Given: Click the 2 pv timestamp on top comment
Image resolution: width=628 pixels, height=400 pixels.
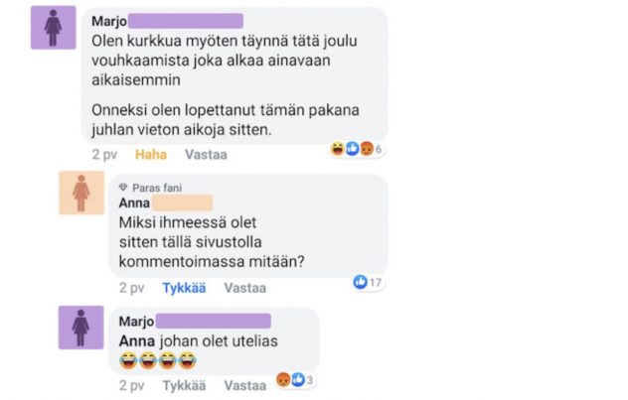Looking at the screenshot, I should click(x=104, y=155).
